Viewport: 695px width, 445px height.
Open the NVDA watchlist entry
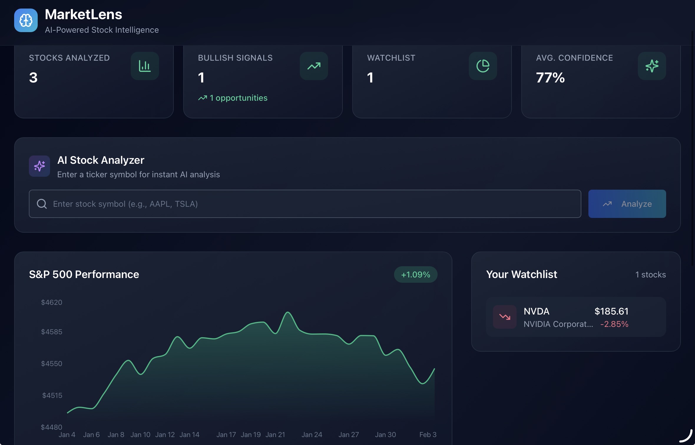pyautogui.click(x=576, y=317)
